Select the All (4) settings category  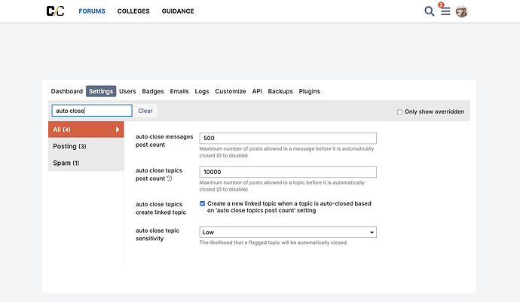tap(86, 130)
